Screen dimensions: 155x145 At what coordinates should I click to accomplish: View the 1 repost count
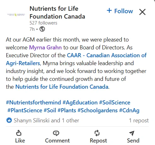(139, 120)
